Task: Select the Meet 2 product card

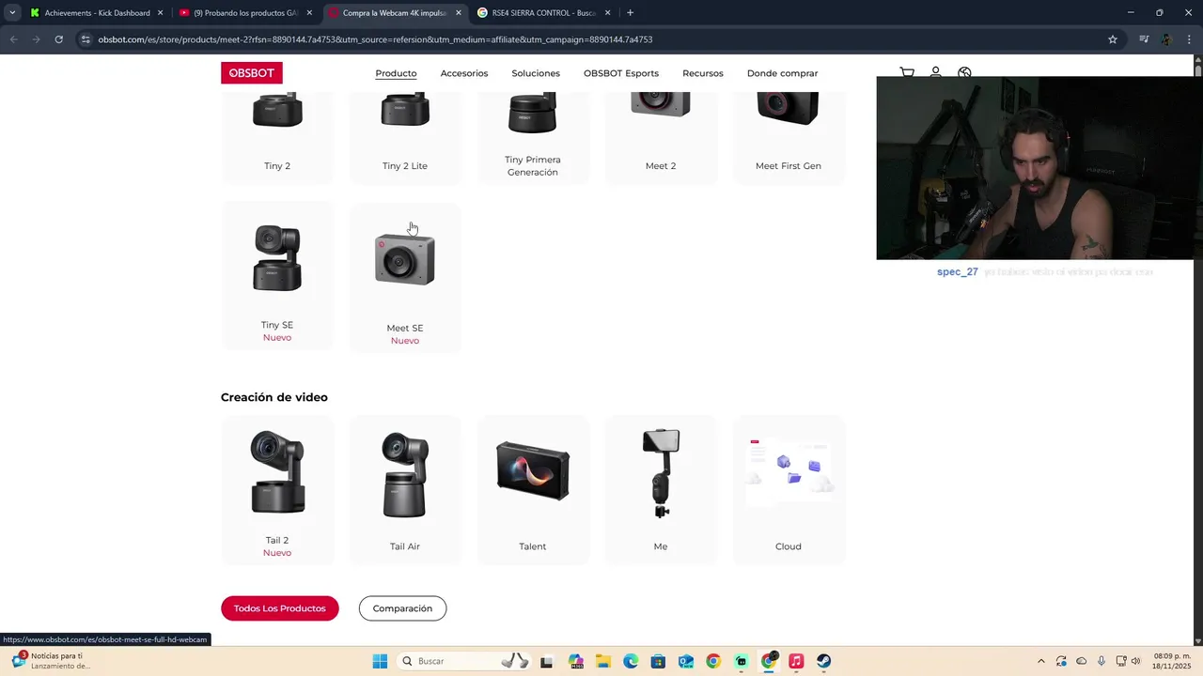Action: [x=661, y=137]
